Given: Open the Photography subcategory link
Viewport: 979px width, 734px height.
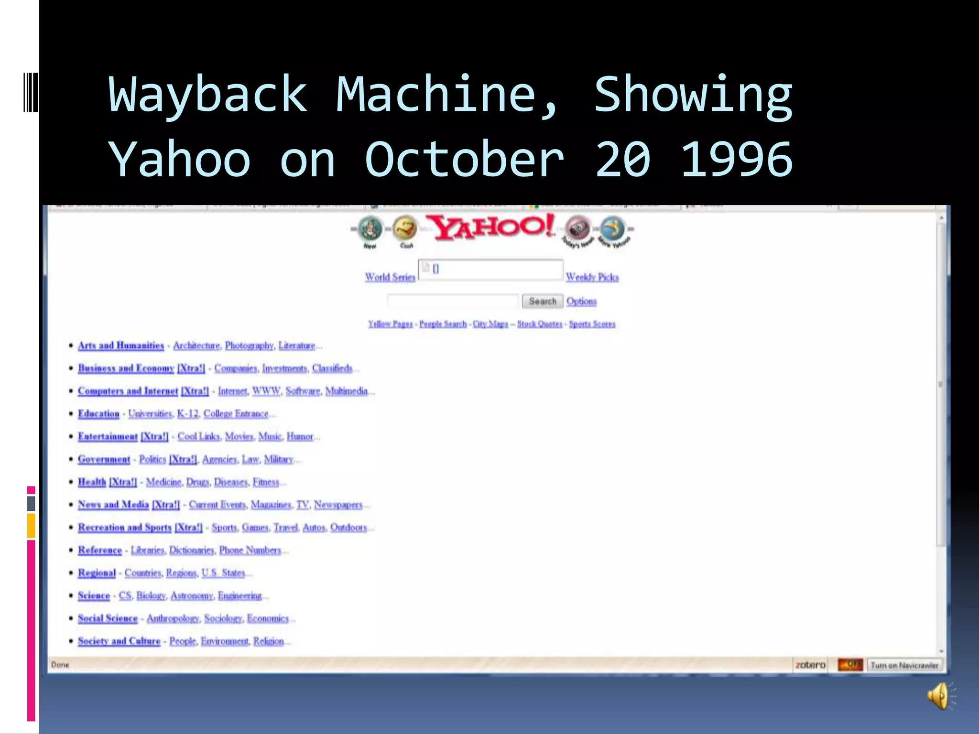Looking at the screenshot, I should 249,345.
